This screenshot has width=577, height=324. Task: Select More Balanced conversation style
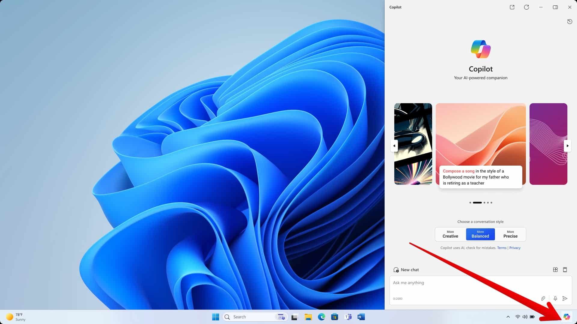coord(480,234)
